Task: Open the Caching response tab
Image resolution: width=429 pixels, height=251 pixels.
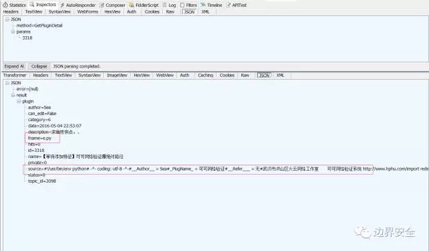Action: coord(206,75)
